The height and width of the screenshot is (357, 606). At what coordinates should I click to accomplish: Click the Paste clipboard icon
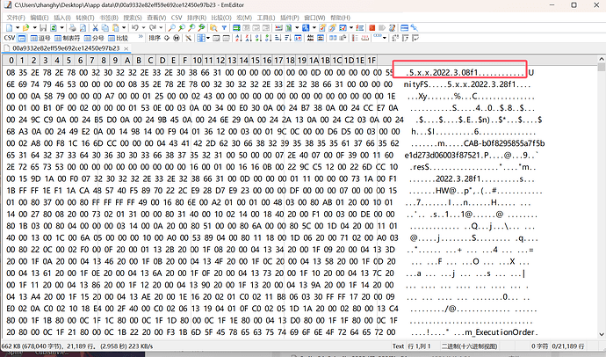(115, 28)
